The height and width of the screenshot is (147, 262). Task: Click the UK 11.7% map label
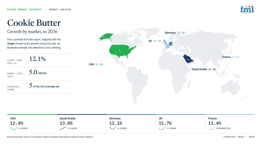tap(154, 41)
